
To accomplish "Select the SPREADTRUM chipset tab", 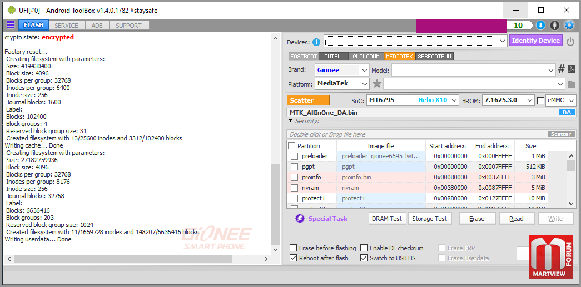I will coord(435,56).
